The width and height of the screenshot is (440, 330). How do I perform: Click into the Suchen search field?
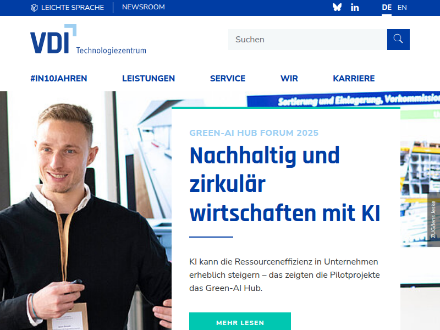307,40
